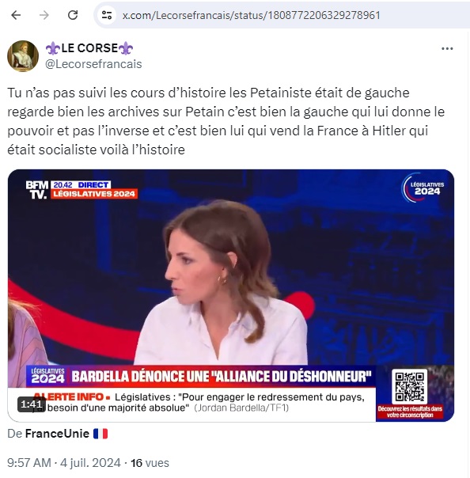470x478 pixels.
Task: Click the LE CORSE display name
Action: click(x=89, y=48)
